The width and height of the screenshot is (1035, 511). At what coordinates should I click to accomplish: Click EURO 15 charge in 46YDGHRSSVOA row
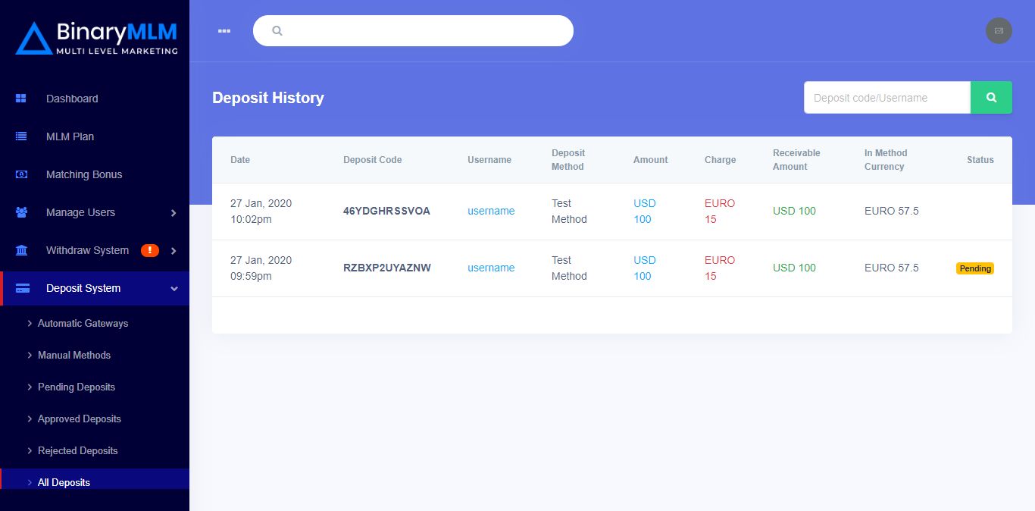(x=720, y=212)
